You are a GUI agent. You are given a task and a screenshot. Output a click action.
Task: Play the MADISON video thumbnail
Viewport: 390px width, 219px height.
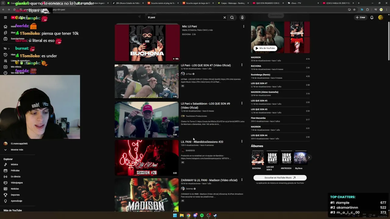pos(147,195)
